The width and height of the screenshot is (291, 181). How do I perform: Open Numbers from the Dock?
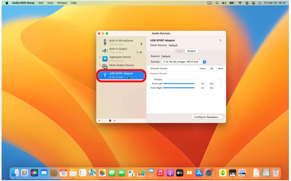coord(141,173)
